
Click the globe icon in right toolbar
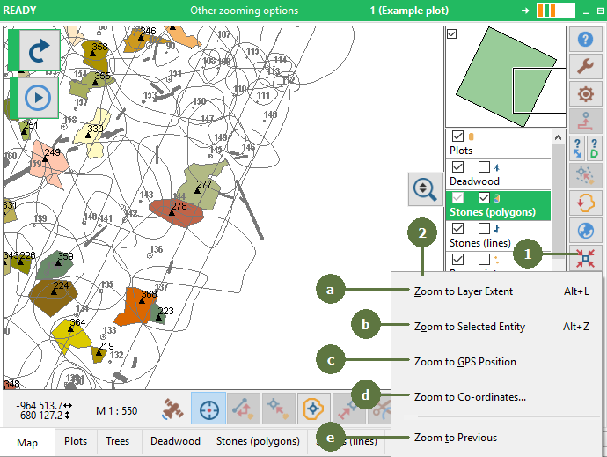585,231
